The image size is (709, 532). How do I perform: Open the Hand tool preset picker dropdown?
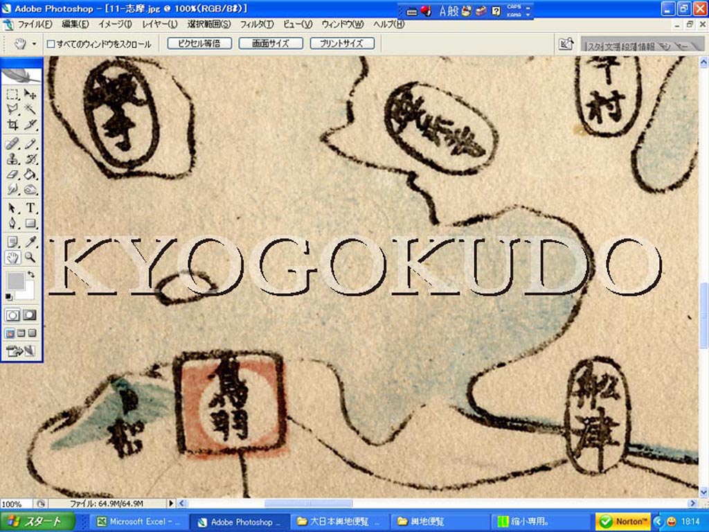tap(35, 44)
